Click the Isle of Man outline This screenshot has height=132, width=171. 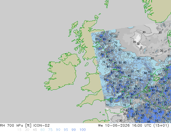[87, 64]
